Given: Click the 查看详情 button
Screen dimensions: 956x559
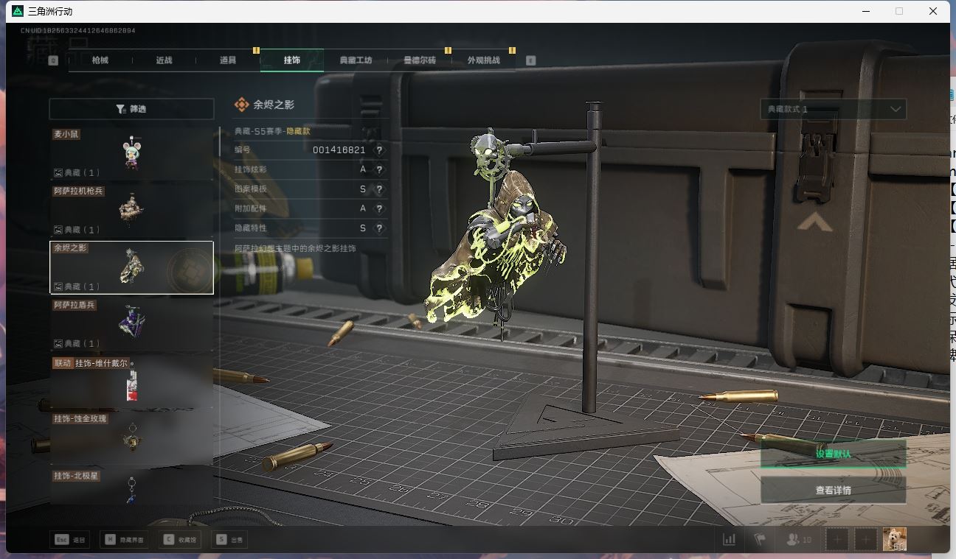Looking at the screenshot, I should [x=833, y=490].
